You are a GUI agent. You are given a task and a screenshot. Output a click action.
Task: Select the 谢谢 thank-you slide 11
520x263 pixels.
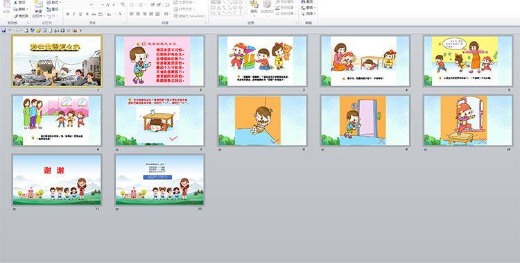[x=57, y=180]
